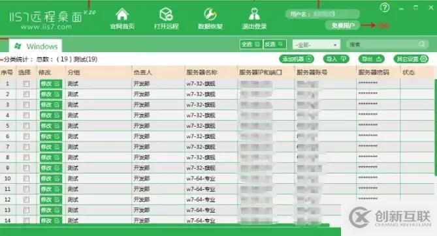Click the 全选 select all button
The height and width of the screenshot is (236, 437).
point(251,44)
